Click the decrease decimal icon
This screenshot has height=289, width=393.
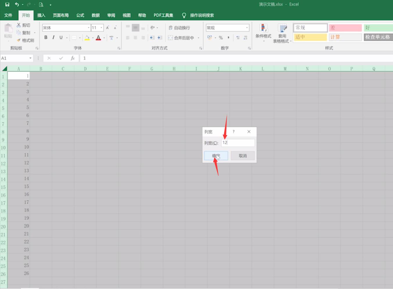(x=246, y=38)
